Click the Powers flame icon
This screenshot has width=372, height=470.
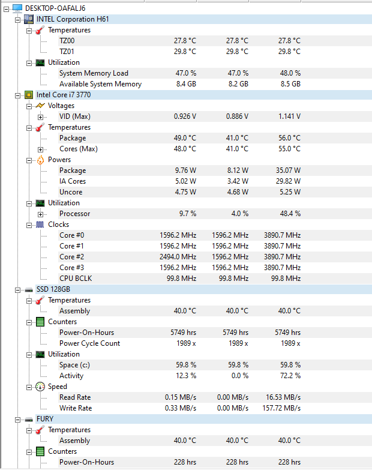[40, 159]
